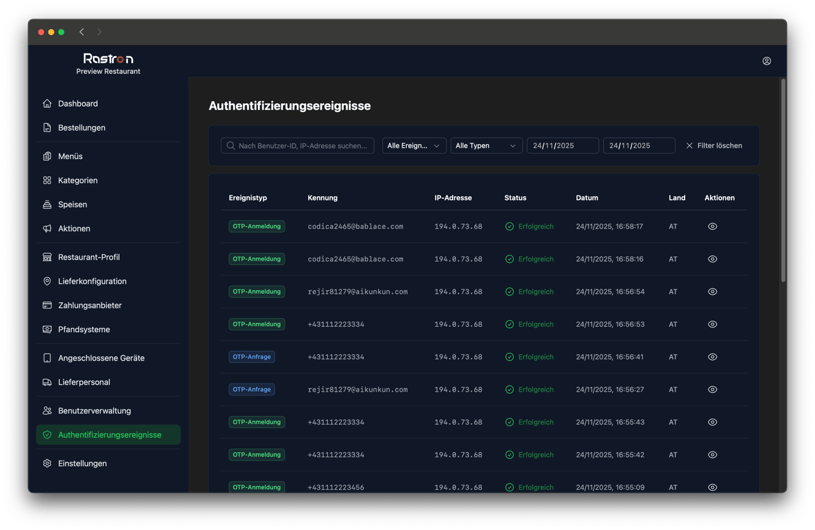Go to Benutzerverwaltung section

pyautogui.click(x=94, y=411)
